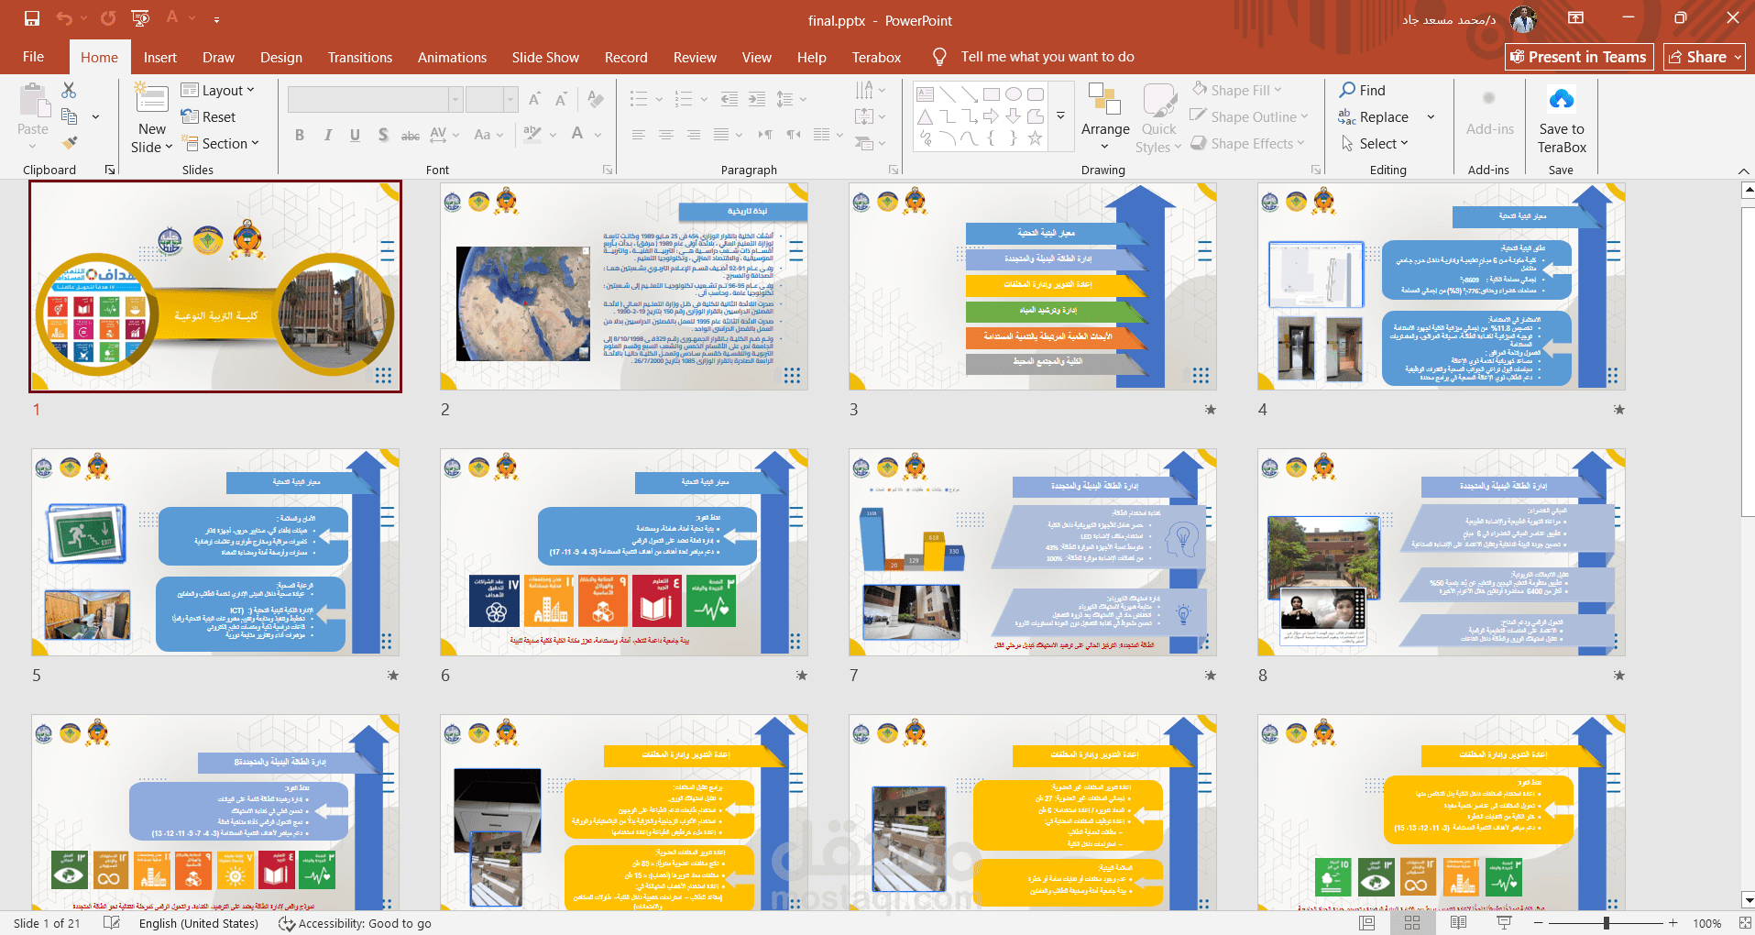
Task: Expand the Section dropdown
Action: pos(220,143)
